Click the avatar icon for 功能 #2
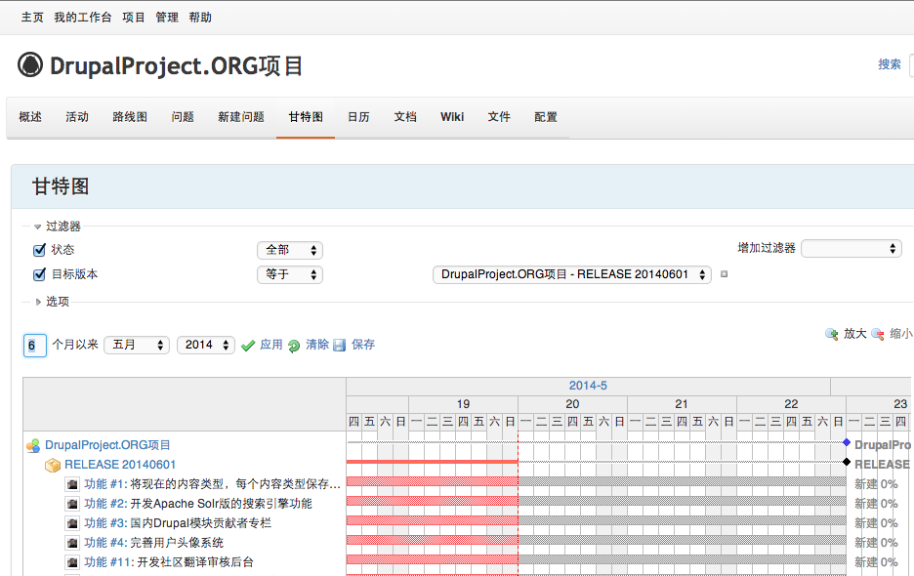This screenshot has width=914, height=576. [72, 504]
